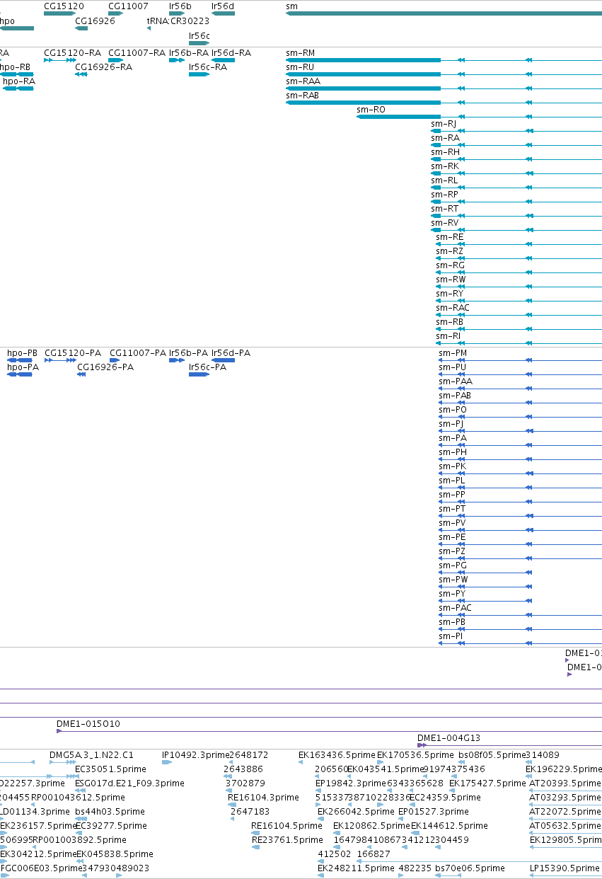Click the sm-PI protein label
This screenshot has height=879, width=602.
(x=451, y=636)
